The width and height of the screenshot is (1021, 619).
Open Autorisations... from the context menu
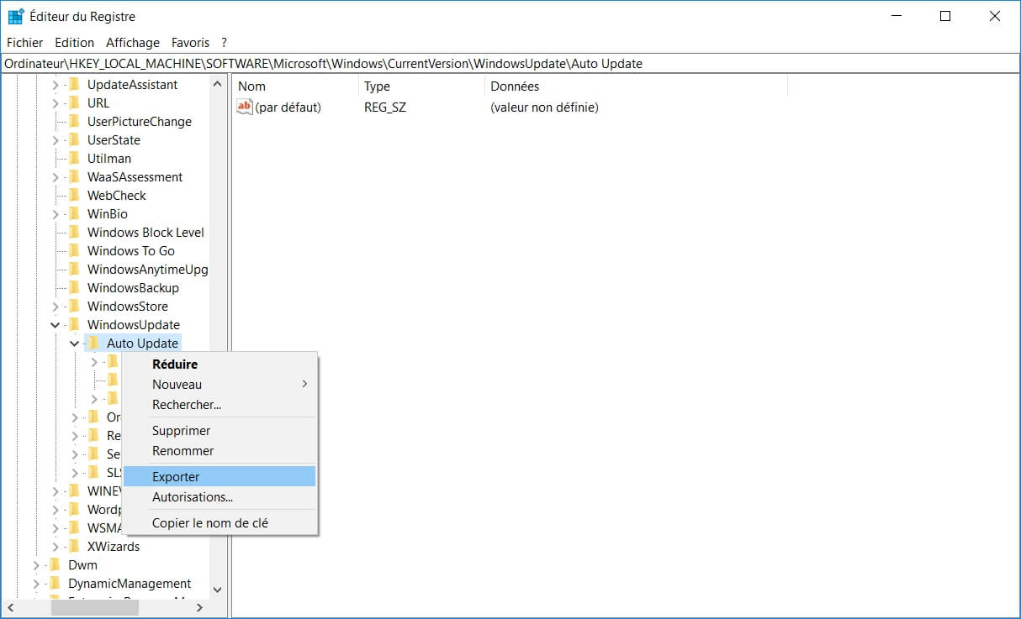(x=220, y=496)
